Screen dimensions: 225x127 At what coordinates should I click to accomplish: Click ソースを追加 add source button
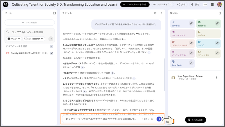[x=30, y=23]
